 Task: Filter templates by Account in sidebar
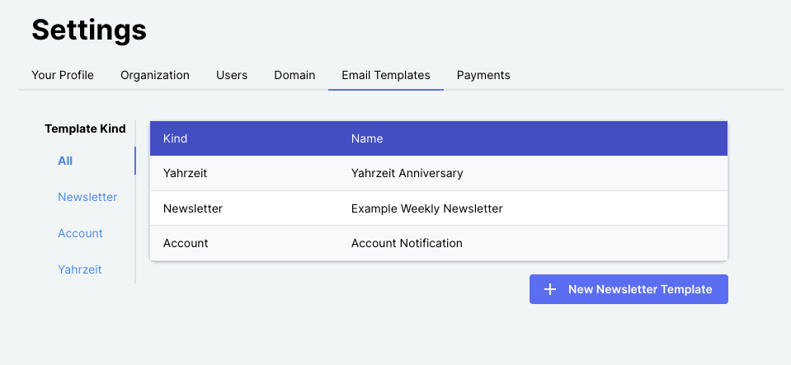pos(80,233)
